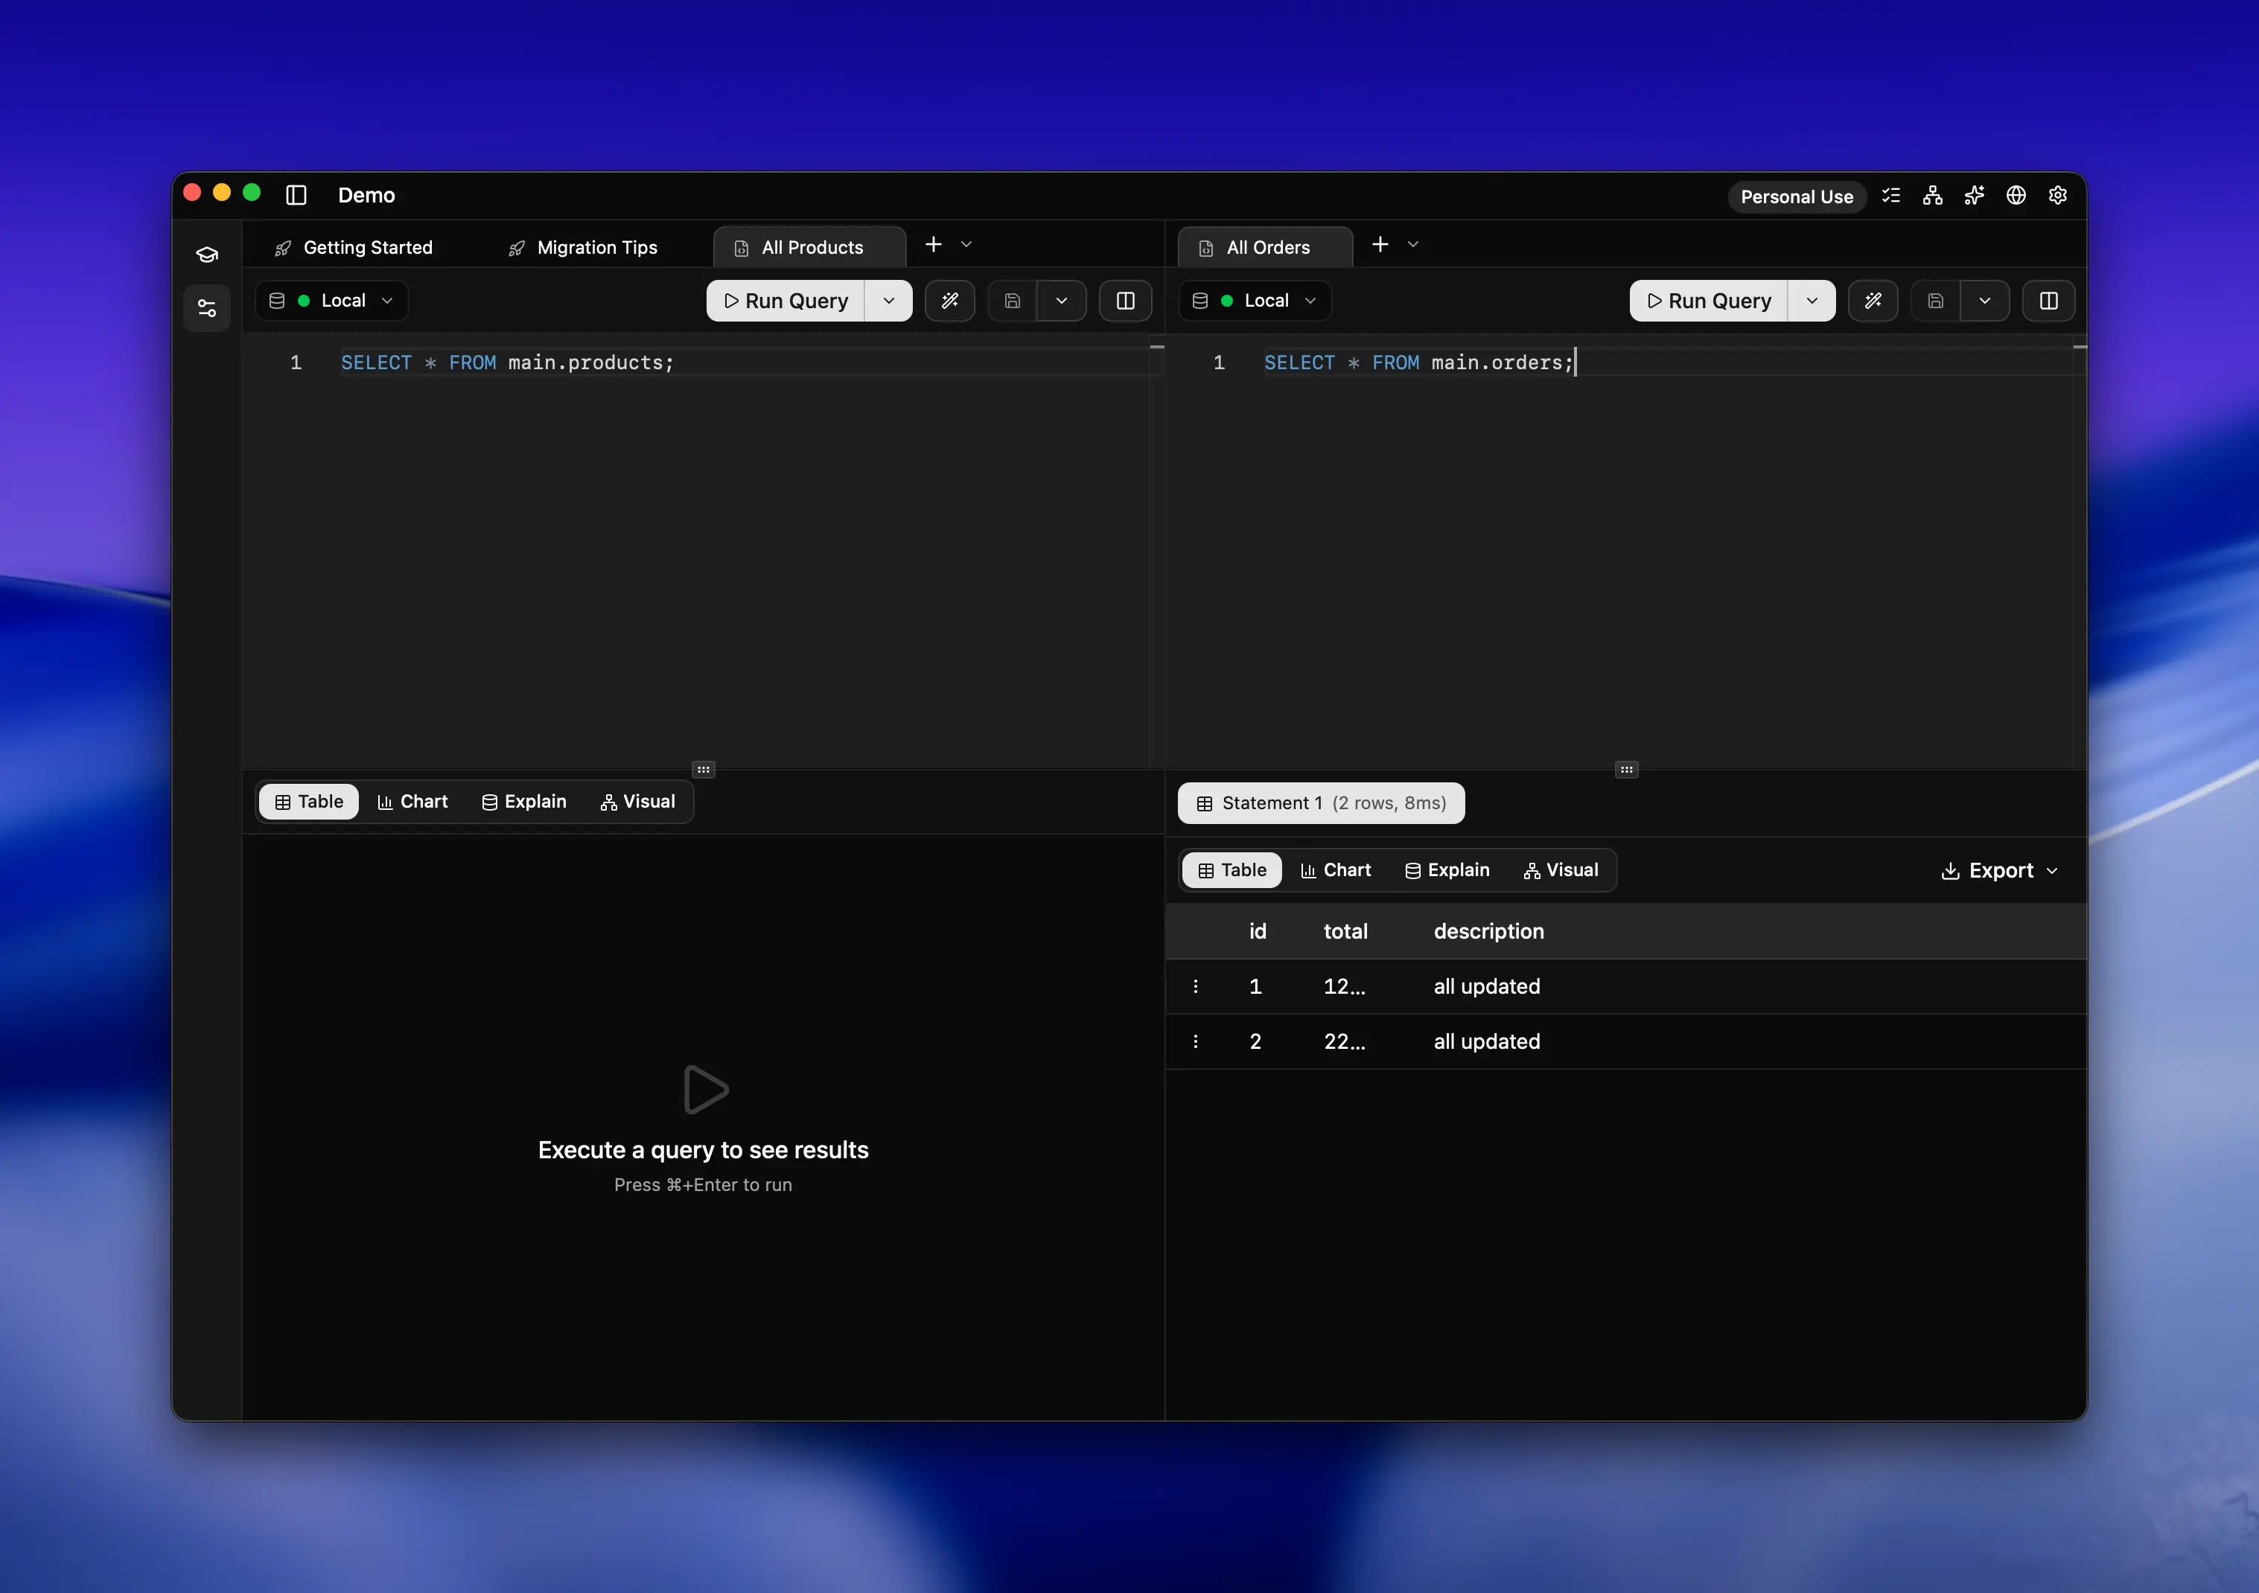Open the settings gear icon
Viewport: 2259px width, 1593px height.
[x=2057, y=196]
